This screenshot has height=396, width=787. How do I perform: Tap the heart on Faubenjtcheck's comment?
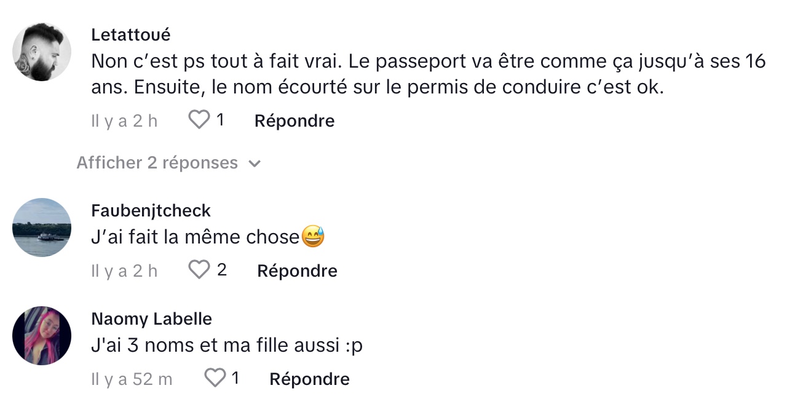coord(199,270)
